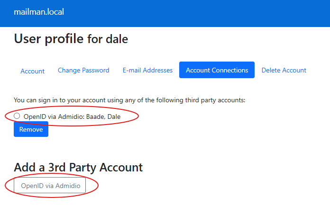Click the word 'Connections' in the active tab
This screenshot has height=206, width=330.
(x=230, y=70)
